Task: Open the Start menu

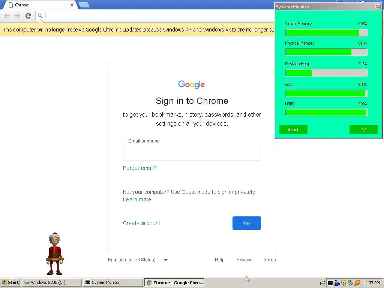Action: [10, 282]
